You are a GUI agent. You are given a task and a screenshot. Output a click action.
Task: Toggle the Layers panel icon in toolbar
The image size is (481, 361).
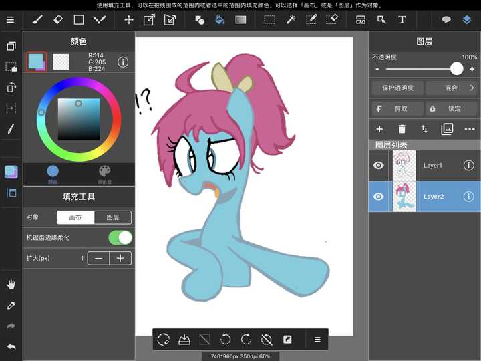tap(467, 20)
